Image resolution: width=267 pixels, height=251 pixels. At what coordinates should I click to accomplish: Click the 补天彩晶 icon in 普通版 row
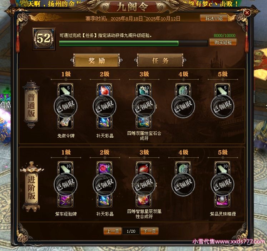[x=105, y=122]
